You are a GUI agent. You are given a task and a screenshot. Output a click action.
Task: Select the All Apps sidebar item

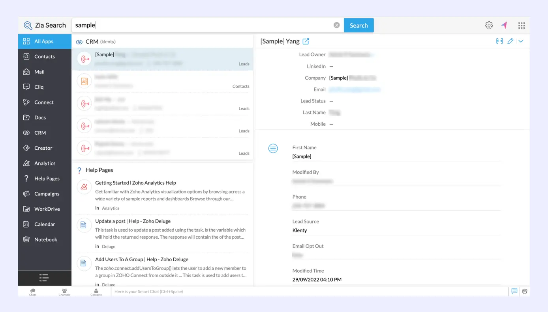45,41
